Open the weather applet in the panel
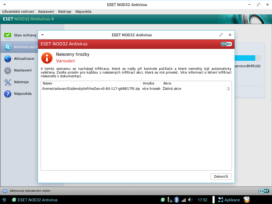 pos(246,200)
